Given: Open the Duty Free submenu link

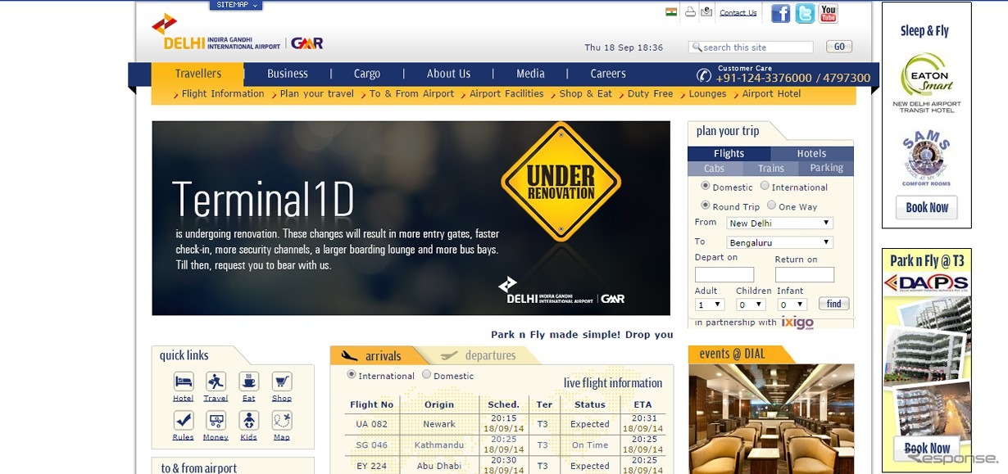Looking at the screenshot, I should (x=650, y=94).
